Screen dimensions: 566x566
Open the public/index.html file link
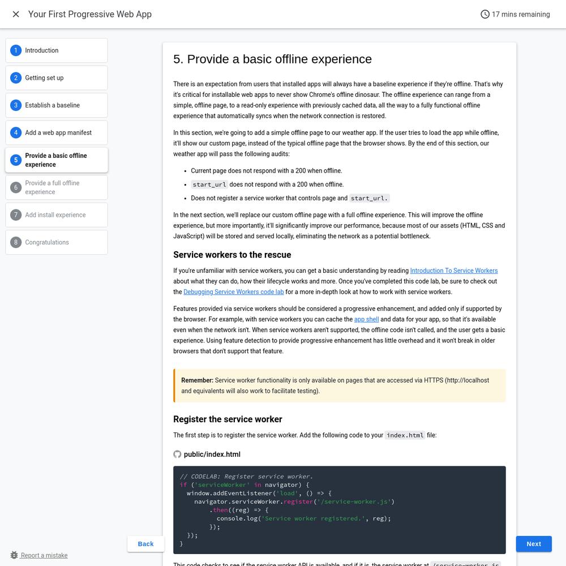click(212, 454)
